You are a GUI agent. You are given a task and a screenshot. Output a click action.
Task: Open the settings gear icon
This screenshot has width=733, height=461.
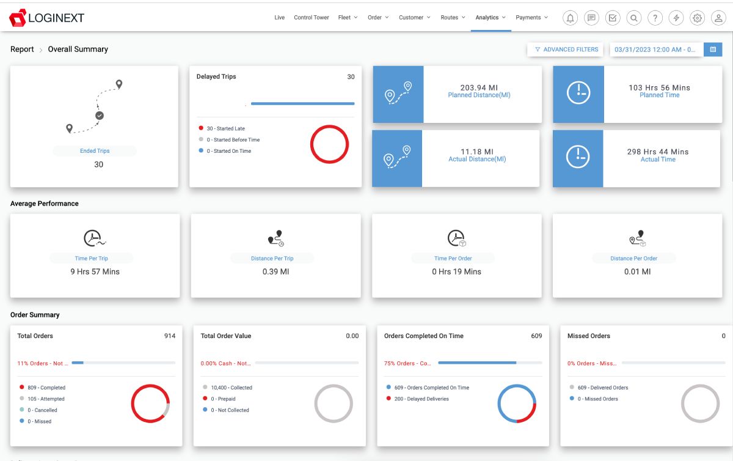click(697, 18)
